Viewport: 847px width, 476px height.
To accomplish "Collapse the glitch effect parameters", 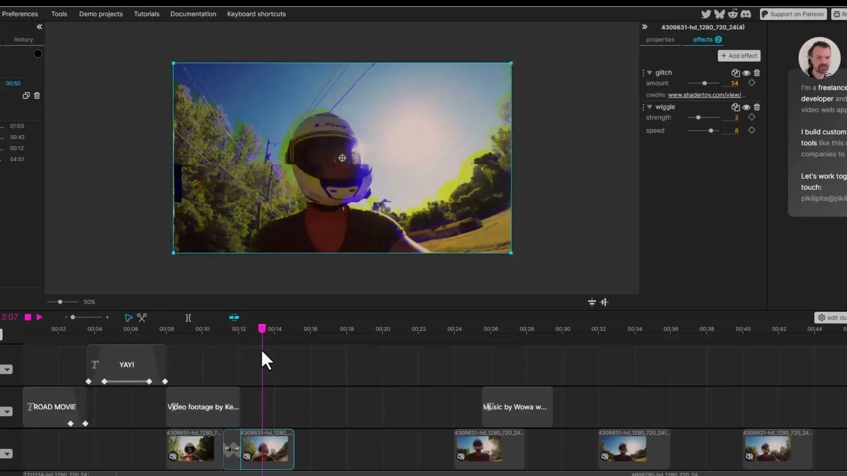I will click(x=650, y=73).
